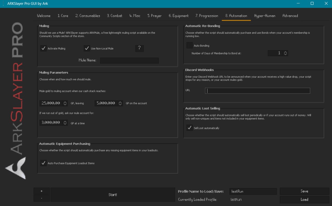This screenshot has width=332, height=206.
Task: Increase the 25,000,000 GP mule threshold
Action: pos(65,102)
